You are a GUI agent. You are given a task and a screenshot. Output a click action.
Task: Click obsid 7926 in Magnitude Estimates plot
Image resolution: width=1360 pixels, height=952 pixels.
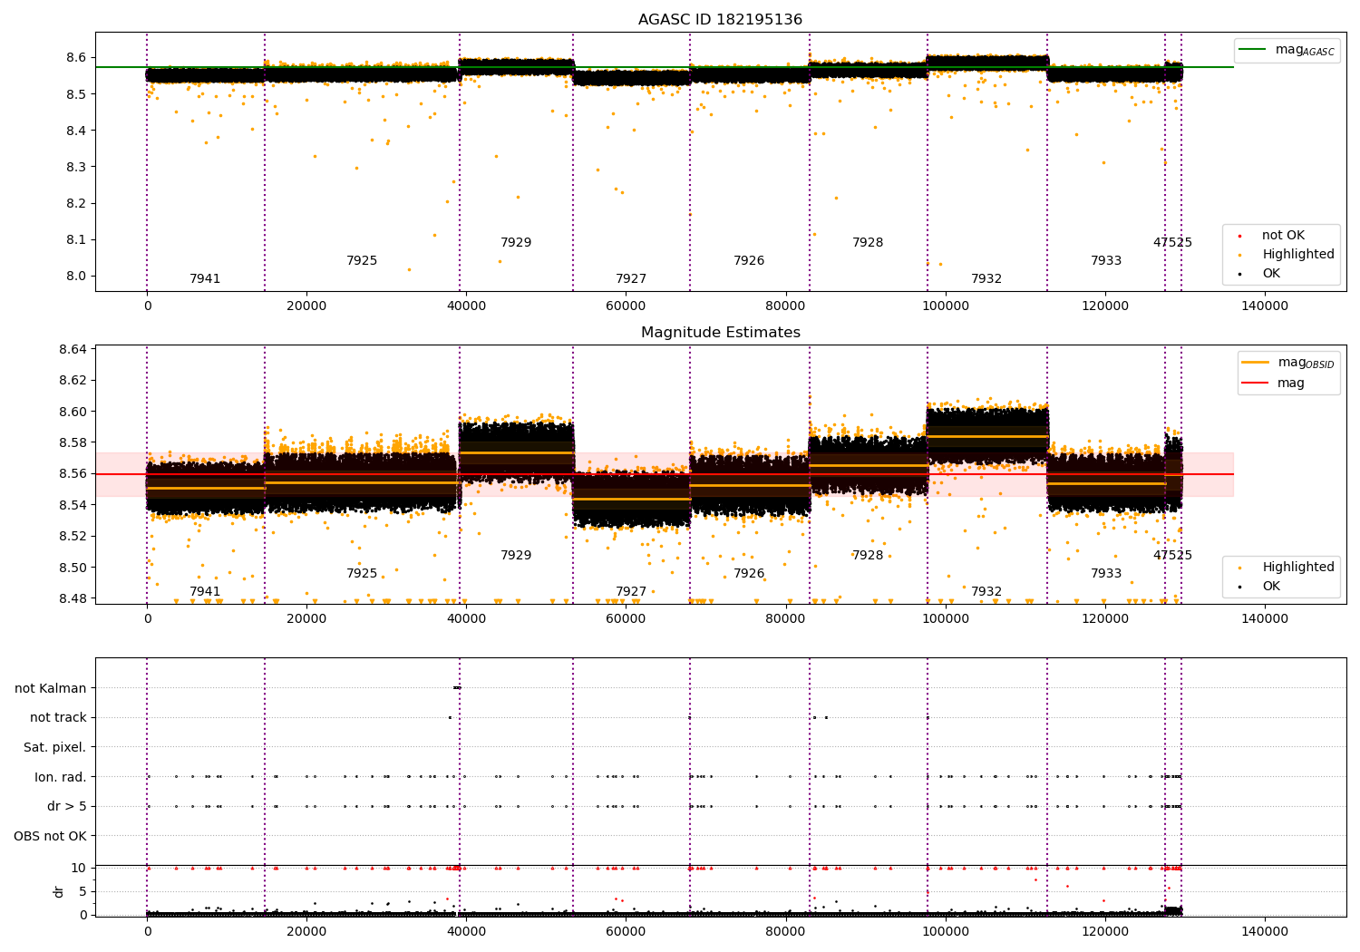point(749,574)
